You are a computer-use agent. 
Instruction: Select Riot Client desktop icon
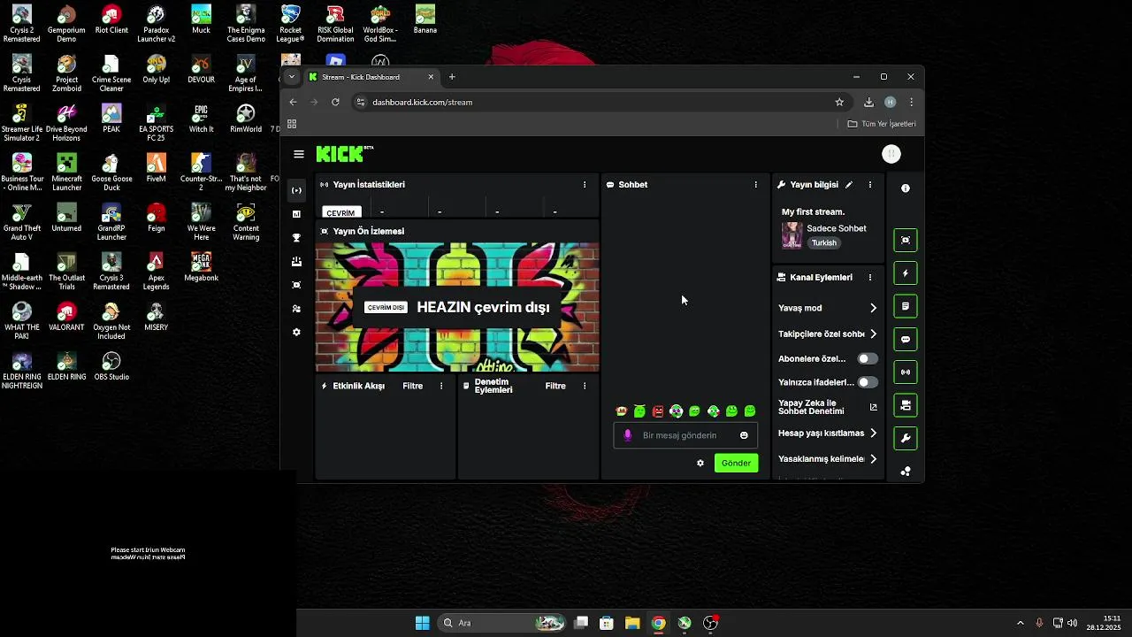[x=111, y=19]
